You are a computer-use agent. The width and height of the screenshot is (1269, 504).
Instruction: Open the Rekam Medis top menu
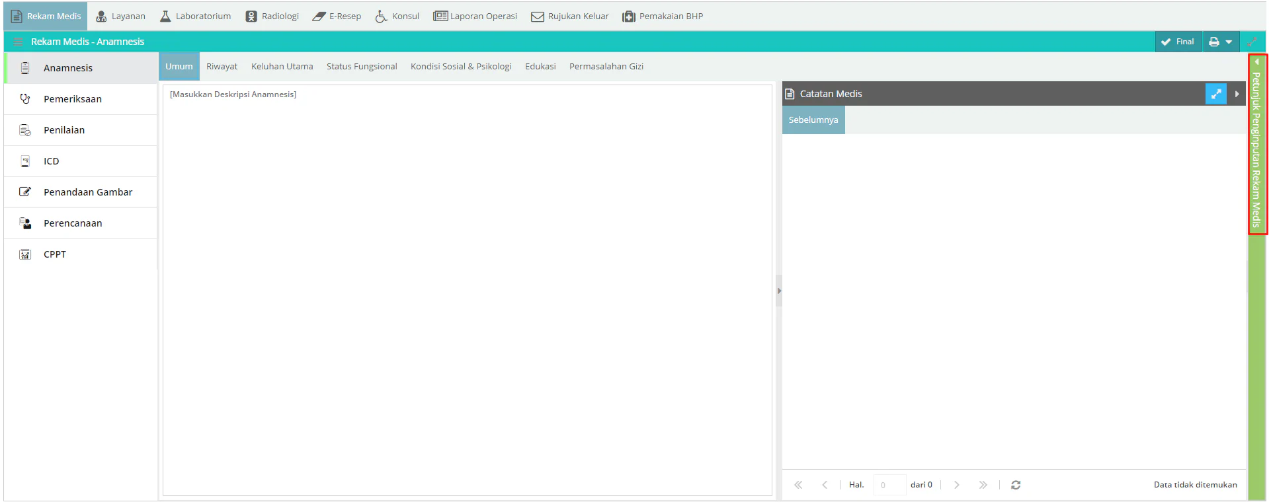pos(46,16)
